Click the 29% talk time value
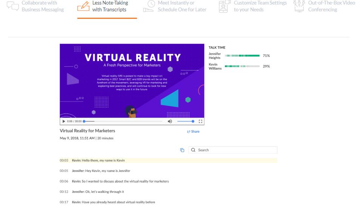This screenshot has width=360, height=207. pos(266,66)
